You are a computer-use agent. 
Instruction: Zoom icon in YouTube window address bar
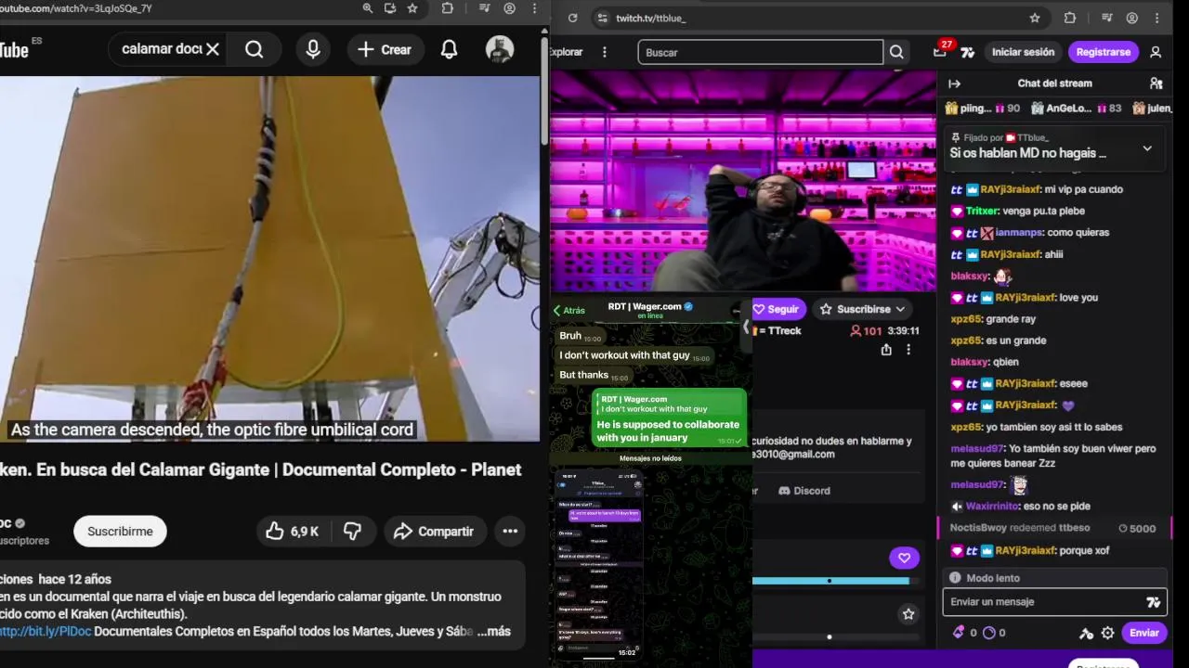tap(368, 8)
